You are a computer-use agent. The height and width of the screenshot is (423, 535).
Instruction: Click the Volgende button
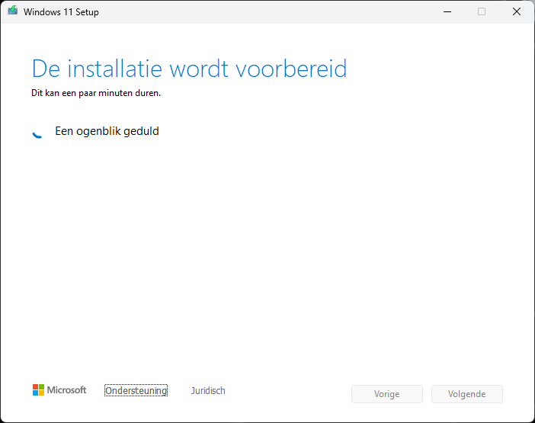point(466,394)
